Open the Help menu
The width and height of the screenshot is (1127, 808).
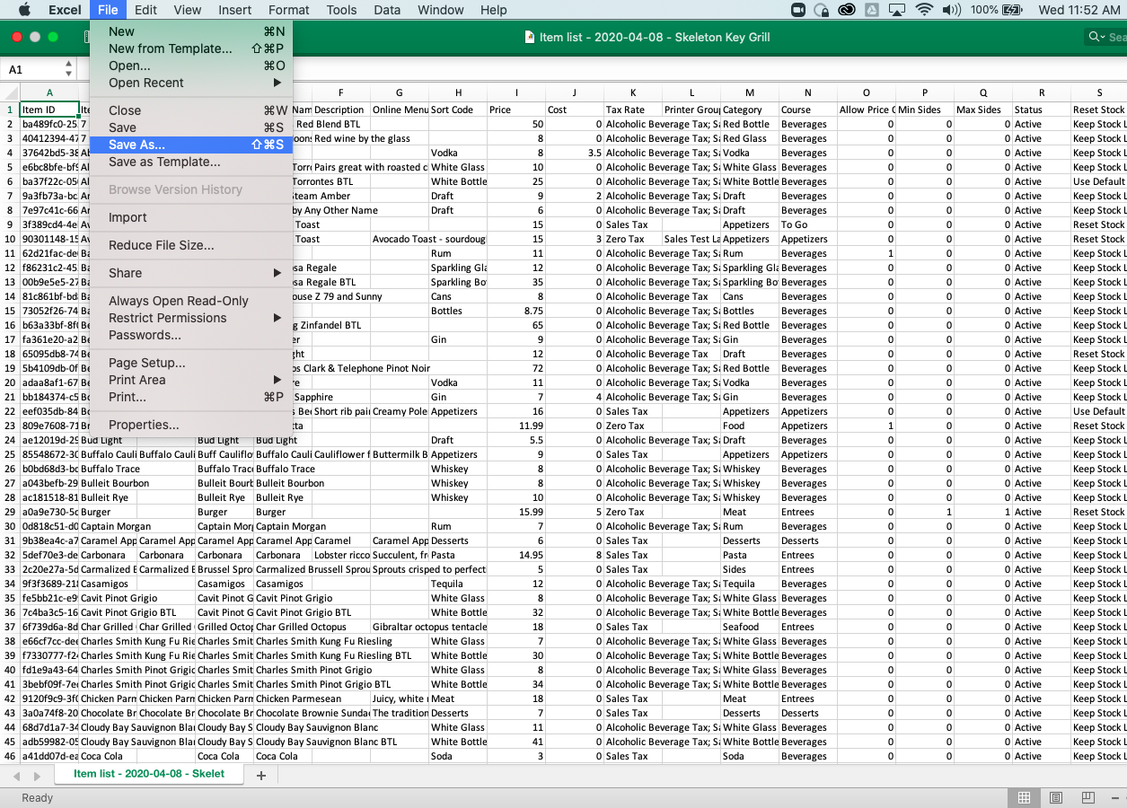493,10
